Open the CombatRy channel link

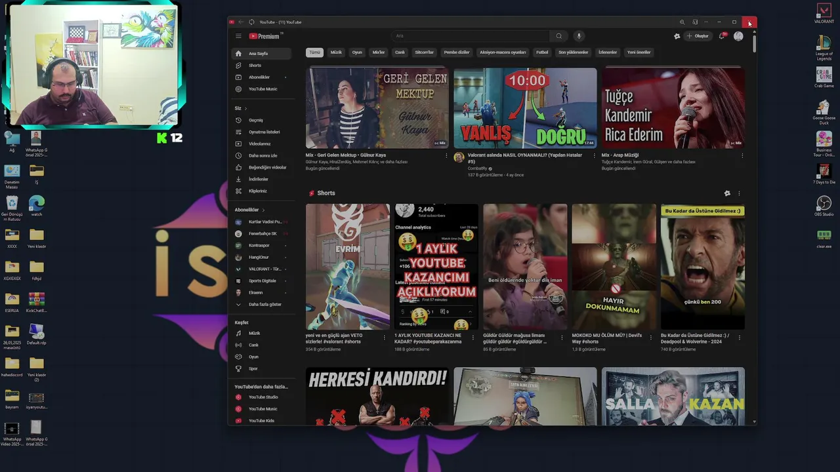click(x=477, y=168)
